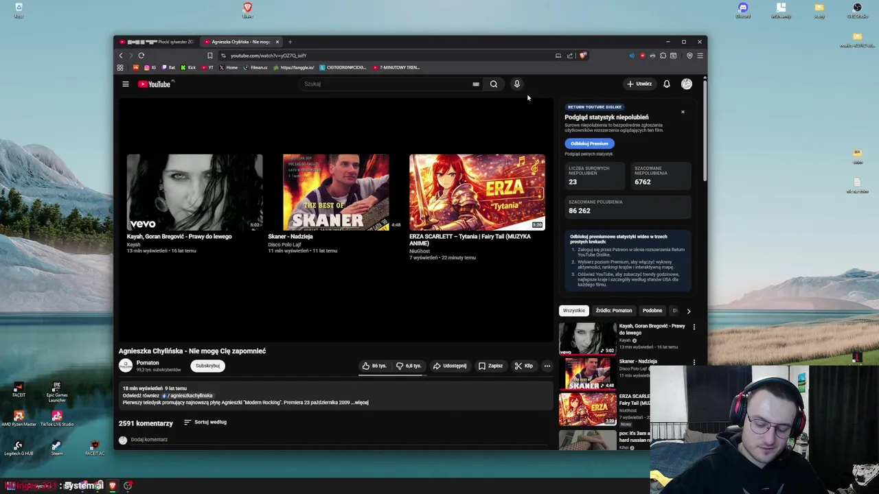The height and width of the screenshot is (494, 879).
Task: Open TikTok LIVE Studio desktop shortcut
Action: 57,419
